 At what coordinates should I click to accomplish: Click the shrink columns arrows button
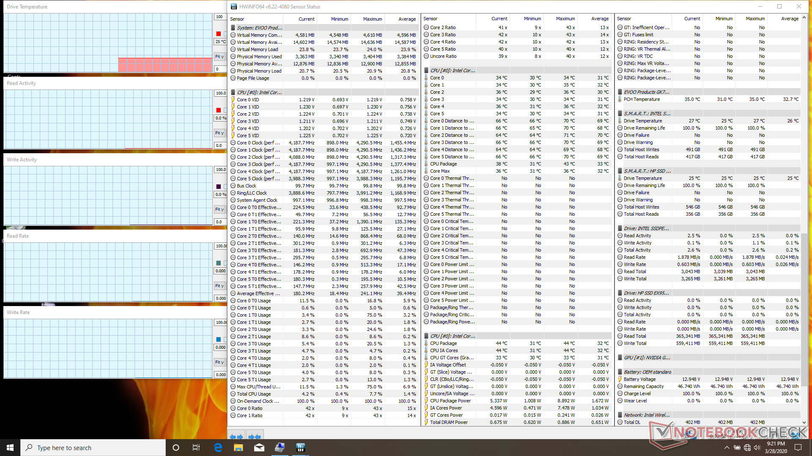click(x=254, y=436)
